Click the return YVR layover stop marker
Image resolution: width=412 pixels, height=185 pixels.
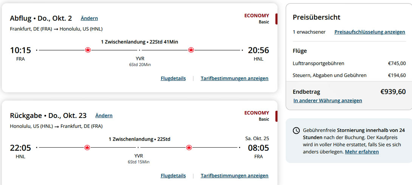138,147
